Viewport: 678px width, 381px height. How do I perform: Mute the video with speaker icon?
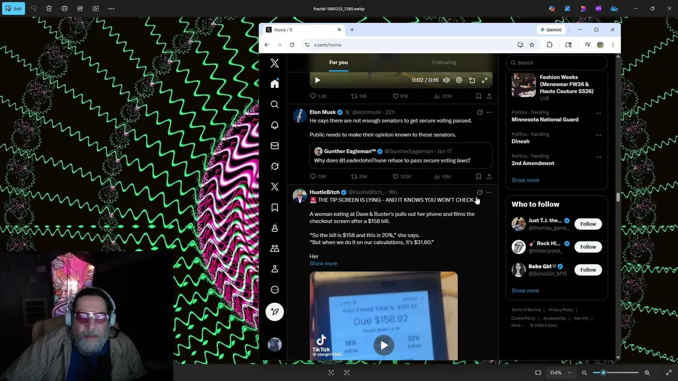pos(446,80)
